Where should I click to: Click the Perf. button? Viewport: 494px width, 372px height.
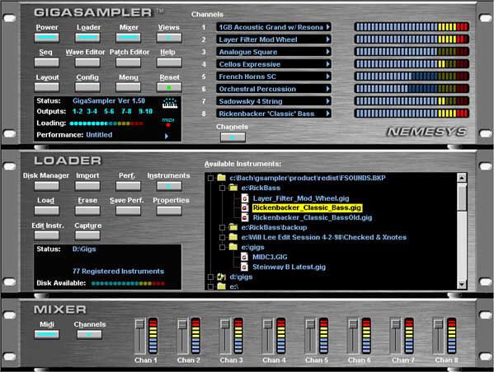pyautogui.click(x=128, y=186)
